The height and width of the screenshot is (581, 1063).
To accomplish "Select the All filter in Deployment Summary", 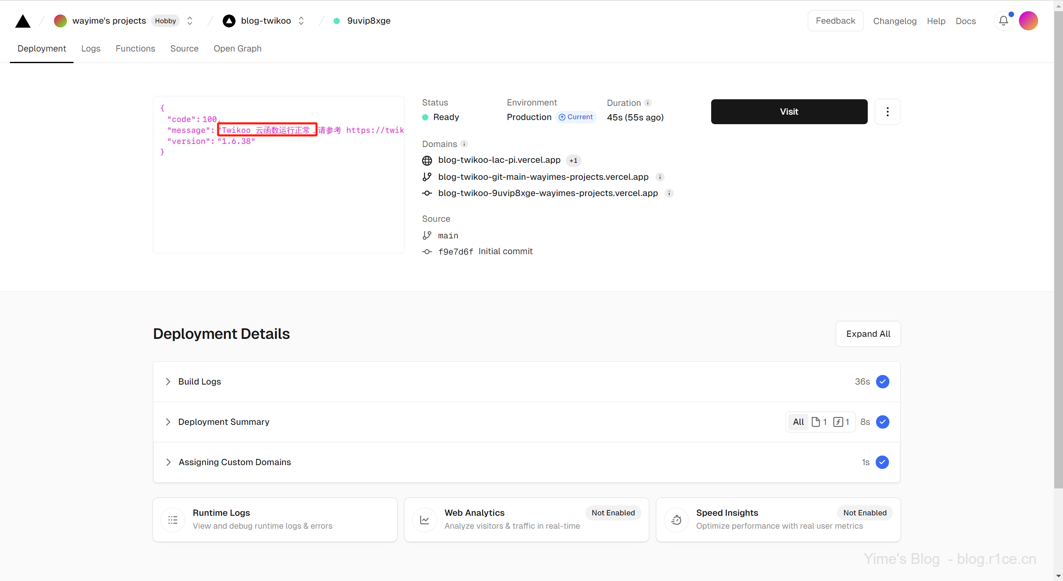I will (x=798, y=422).
